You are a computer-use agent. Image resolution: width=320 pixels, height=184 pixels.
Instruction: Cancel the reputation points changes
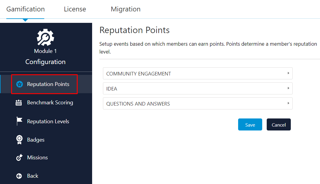(x=278, y=124)
